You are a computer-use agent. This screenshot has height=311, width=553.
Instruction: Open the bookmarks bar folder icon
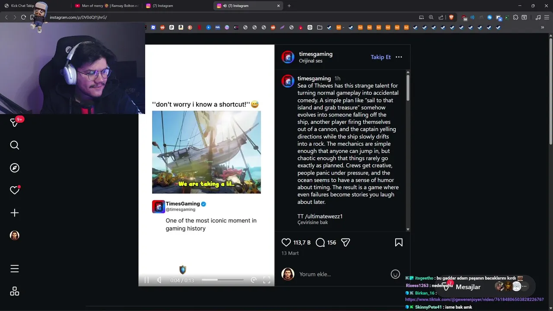click(x=320, y=27)
